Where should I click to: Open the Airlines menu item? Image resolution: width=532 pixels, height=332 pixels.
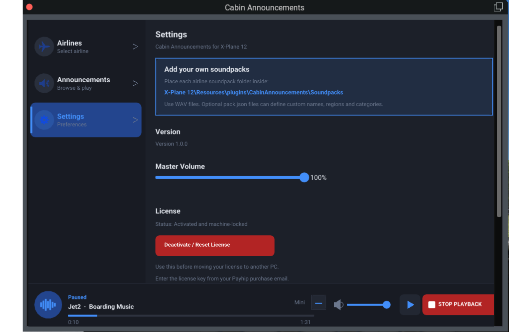(86, 46)
